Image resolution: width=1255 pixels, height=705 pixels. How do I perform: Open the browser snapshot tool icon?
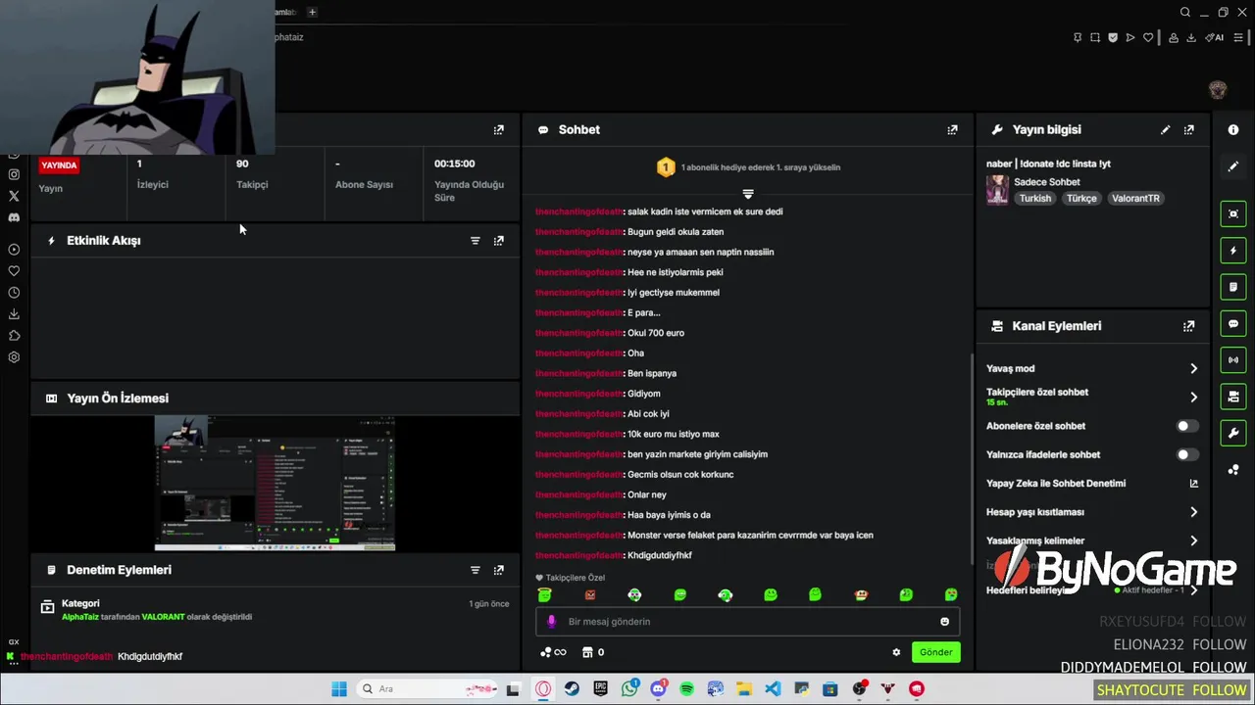tap(1095, 37)
